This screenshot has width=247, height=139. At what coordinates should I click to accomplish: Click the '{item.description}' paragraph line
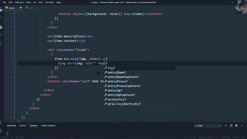[70, 36]
